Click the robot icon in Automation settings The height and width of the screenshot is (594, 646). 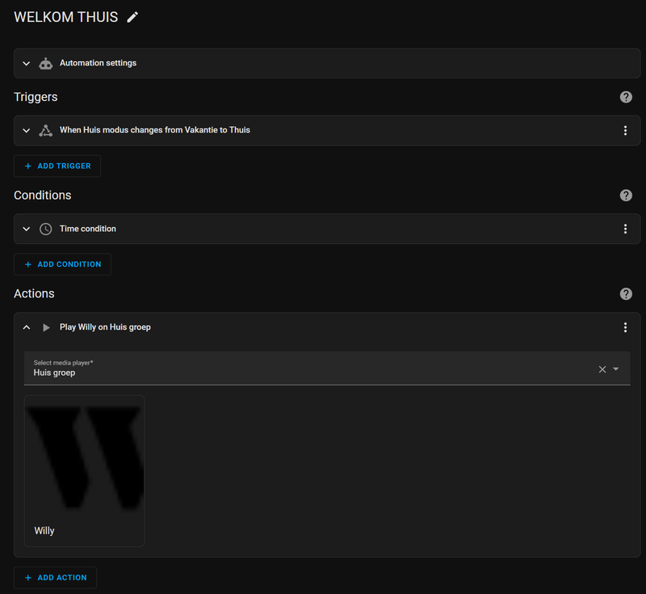[46, 63]
